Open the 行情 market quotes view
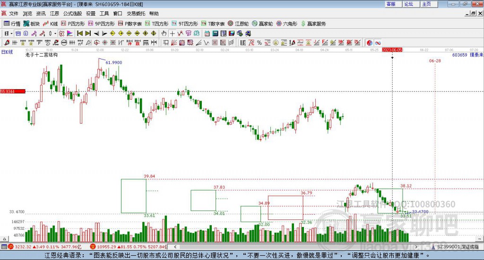 12,24
